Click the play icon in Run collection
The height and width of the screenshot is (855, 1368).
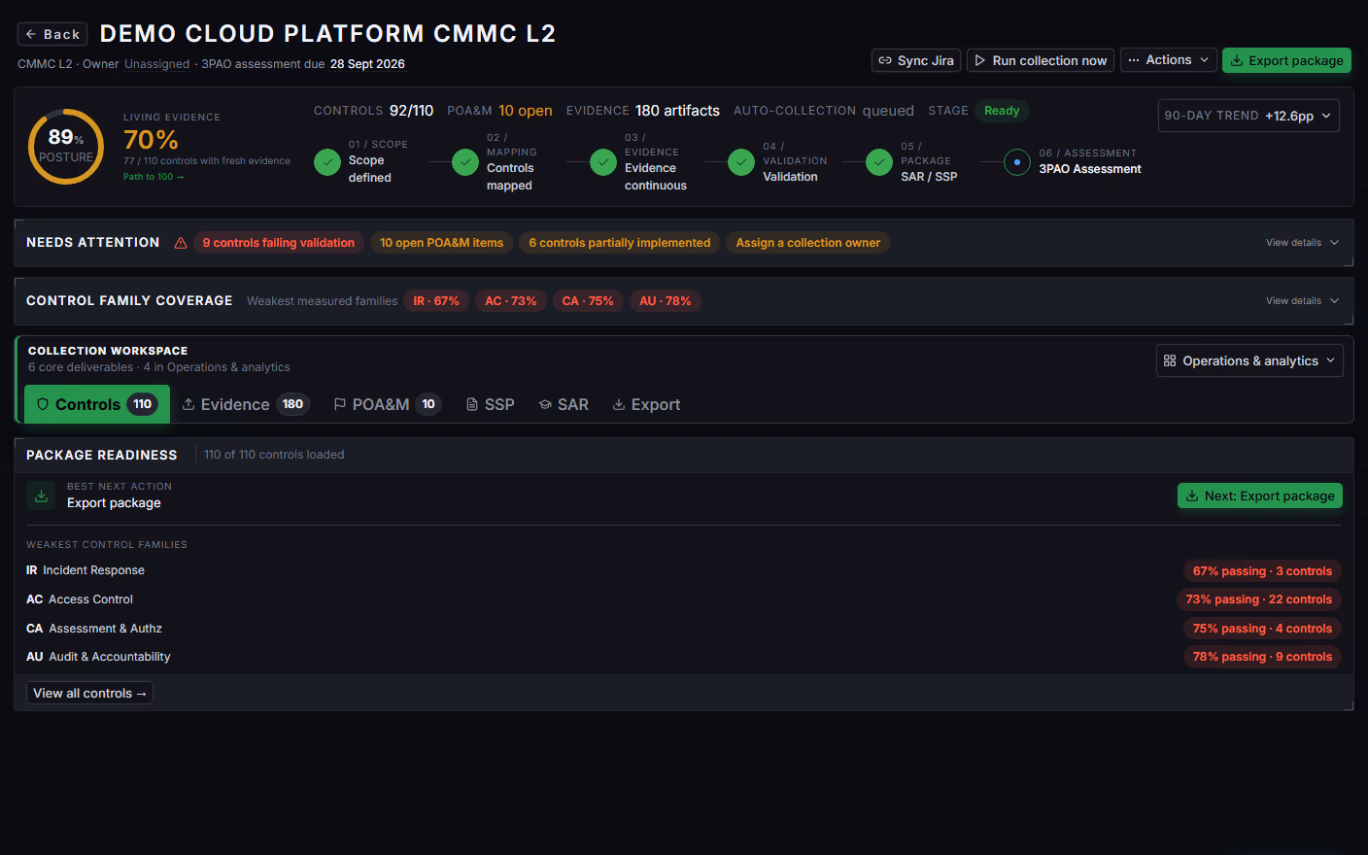[980, 60]
